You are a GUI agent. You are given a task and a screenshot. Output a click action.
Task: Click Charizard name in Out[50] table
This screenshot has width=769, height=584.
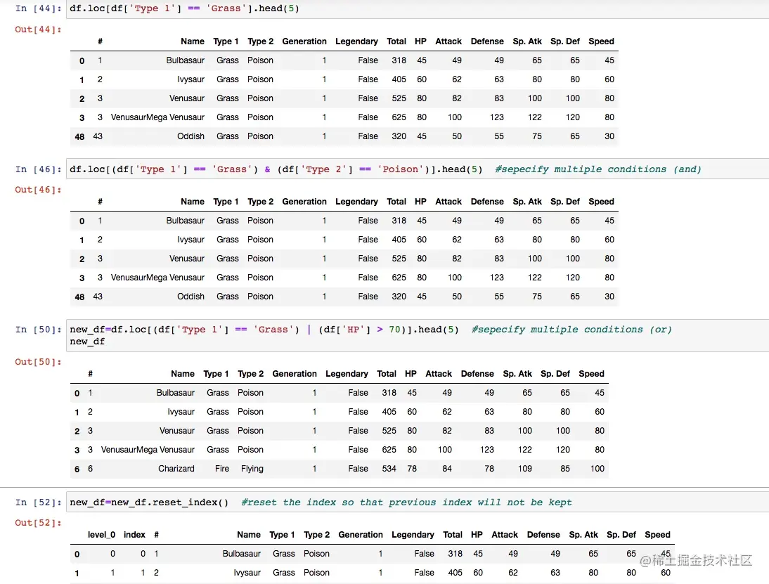[x=176, y=469]
